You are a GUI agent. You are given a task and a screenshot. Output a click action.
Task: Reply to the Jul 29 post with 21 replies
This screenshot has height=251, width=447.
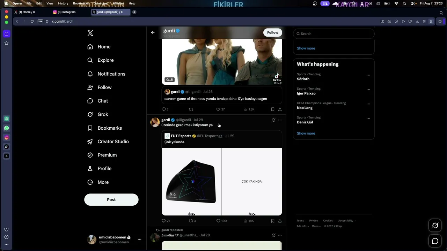click(166, 221)
